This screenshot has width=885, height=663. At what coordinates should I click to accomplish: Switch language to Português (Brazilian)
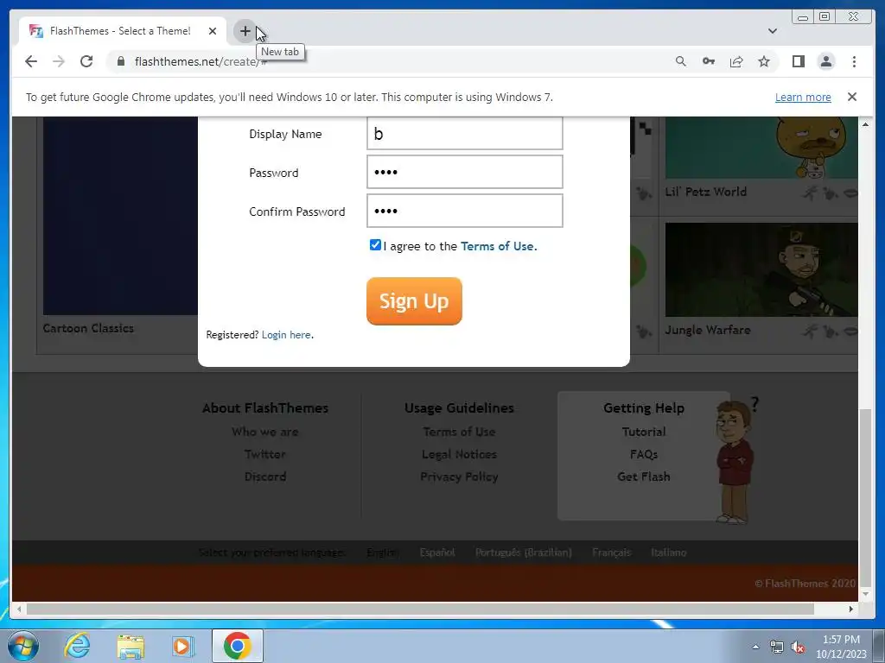coord(523,552)
